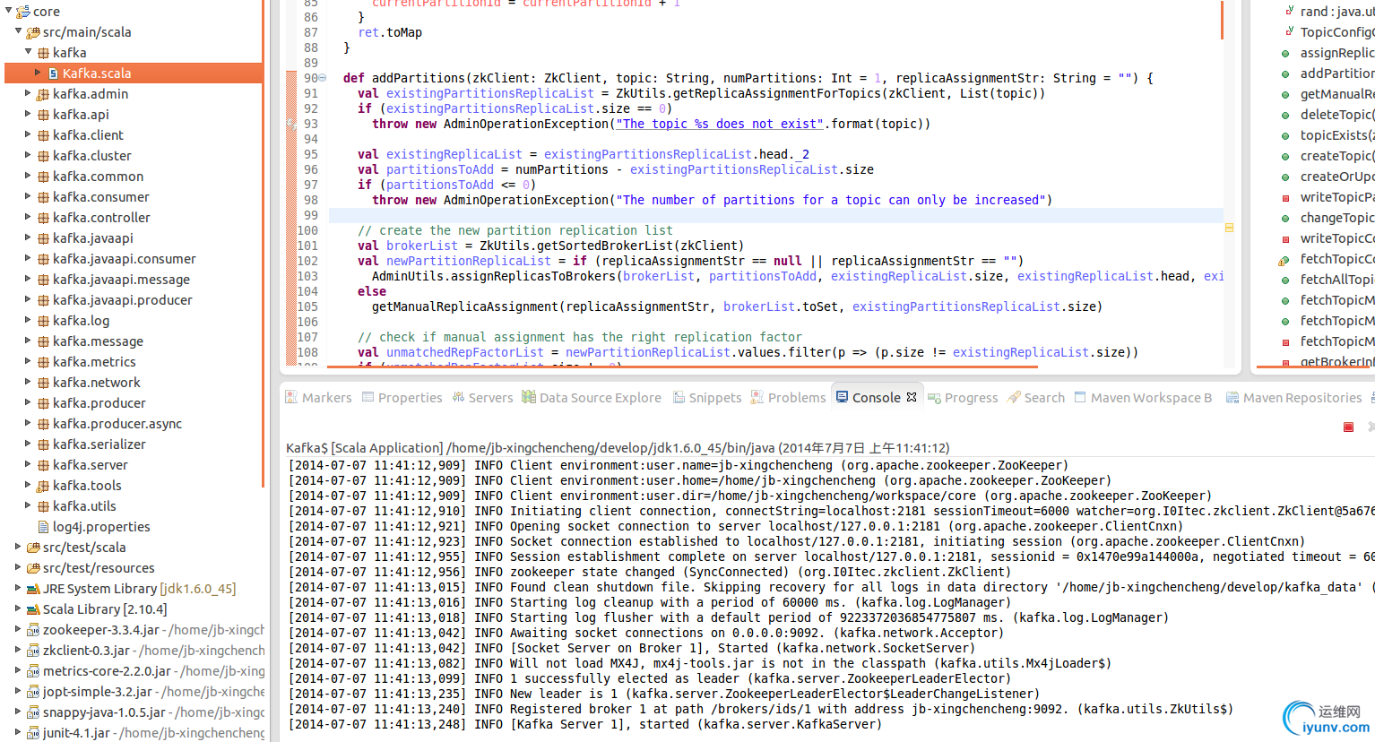Click the green method icon beside addPartition
1375x742 pixels.
coord(1286,74)
